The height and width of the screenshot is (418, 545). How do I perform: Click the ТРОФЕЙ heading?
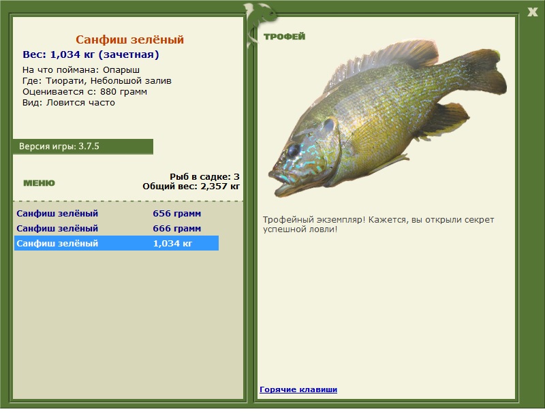point(284,37)
